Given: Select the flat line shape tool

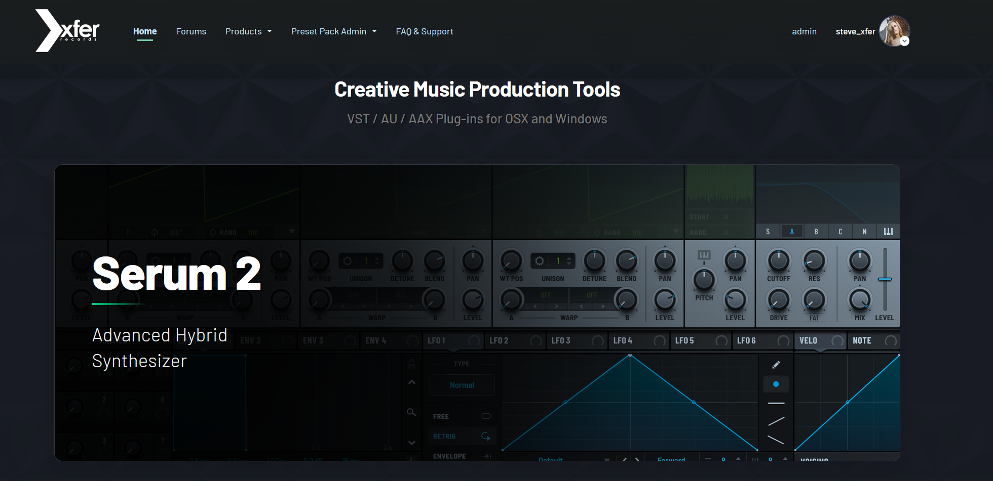Looking at the screenshot, I should pos(776,403).
